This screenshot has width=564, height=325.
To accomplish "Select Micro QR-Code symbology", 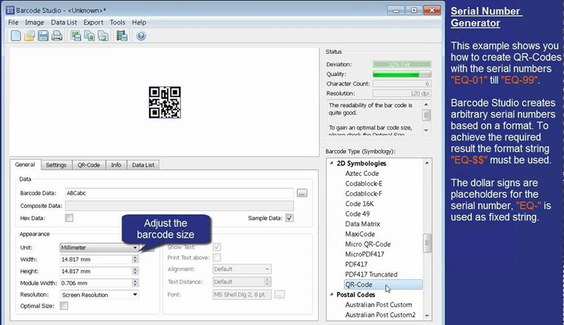I will tap(368, 244).
